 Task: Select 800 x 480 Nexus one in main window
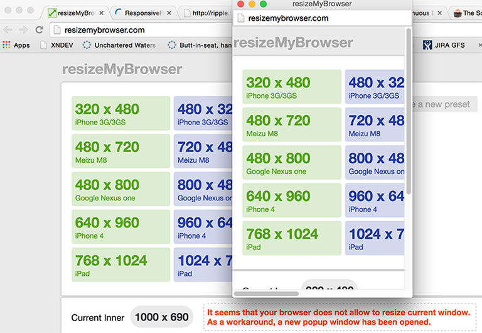tap(203, 189)
